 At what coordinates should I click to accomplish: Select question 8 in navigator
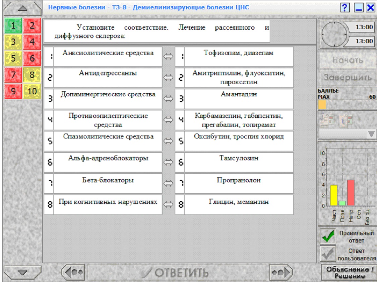32,75
